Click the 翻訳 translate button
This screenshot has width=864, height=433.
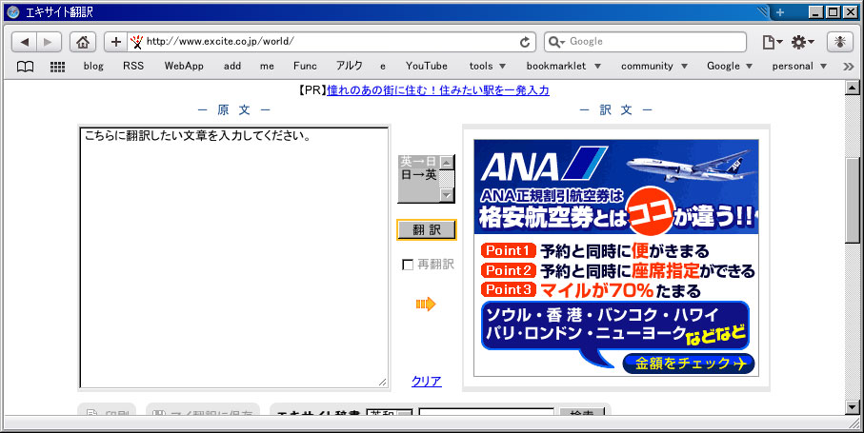point(427,230)
